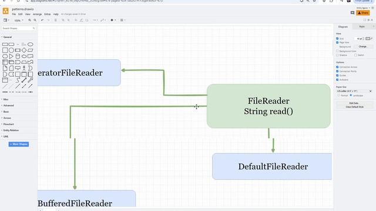Pick the curved S connector shape
Screen dimensions: 376x211
[18, 80]
